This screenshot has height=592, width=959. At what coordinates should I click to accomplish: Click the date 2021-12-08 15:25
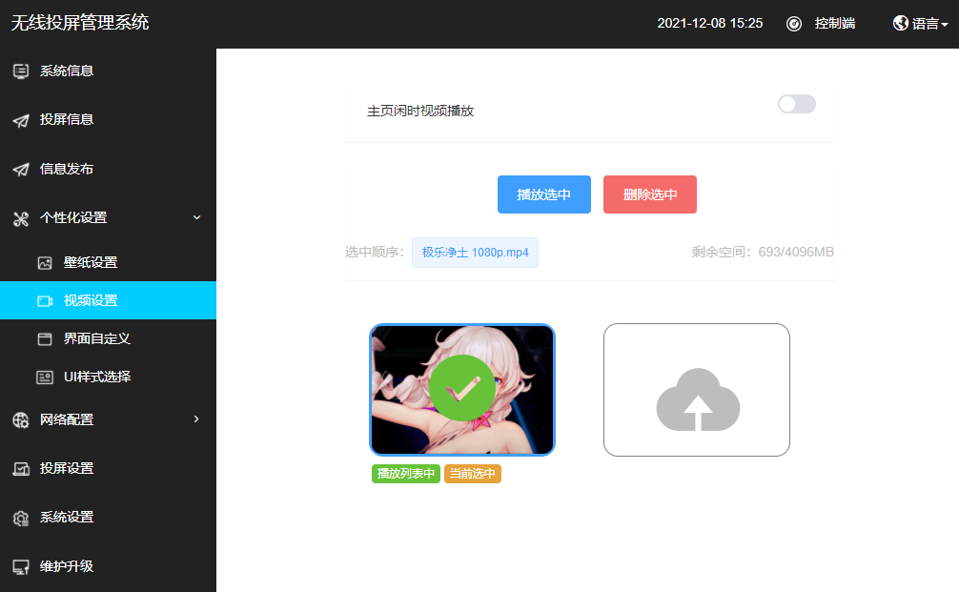710,23
